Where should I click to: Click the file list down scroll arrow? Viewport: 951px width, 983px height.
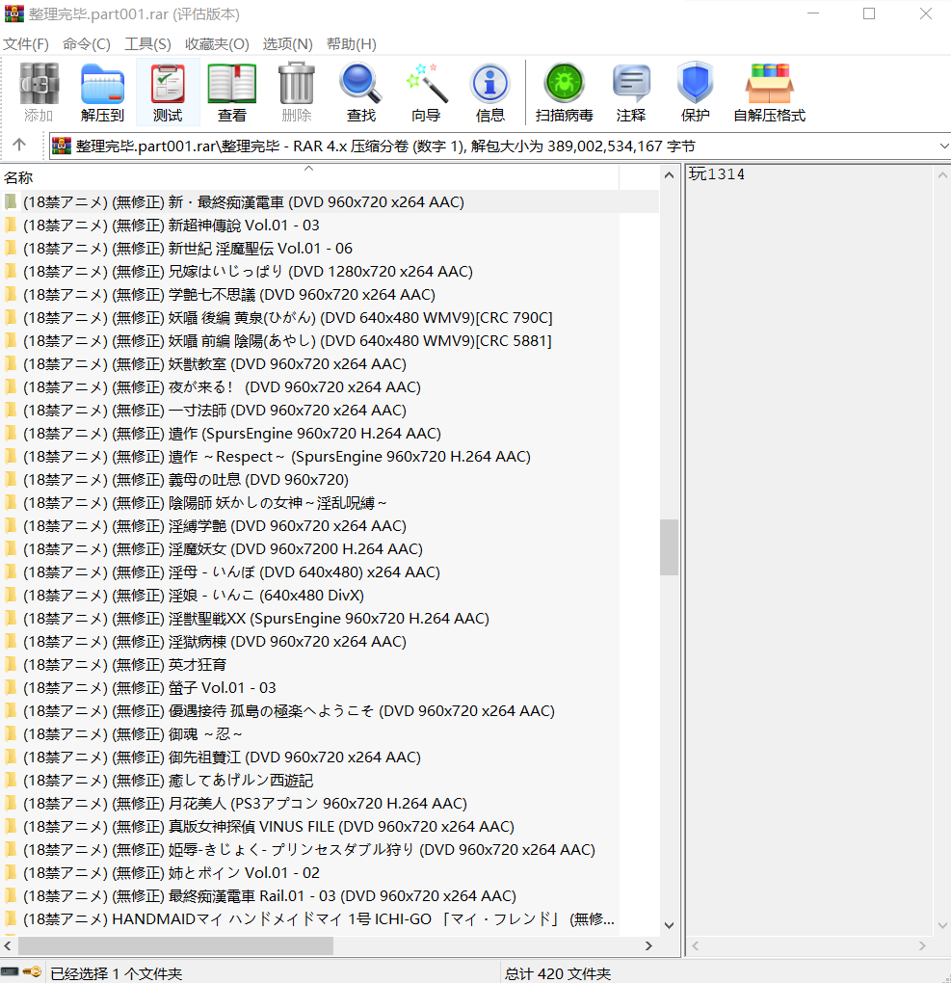(x=670, y=925)
